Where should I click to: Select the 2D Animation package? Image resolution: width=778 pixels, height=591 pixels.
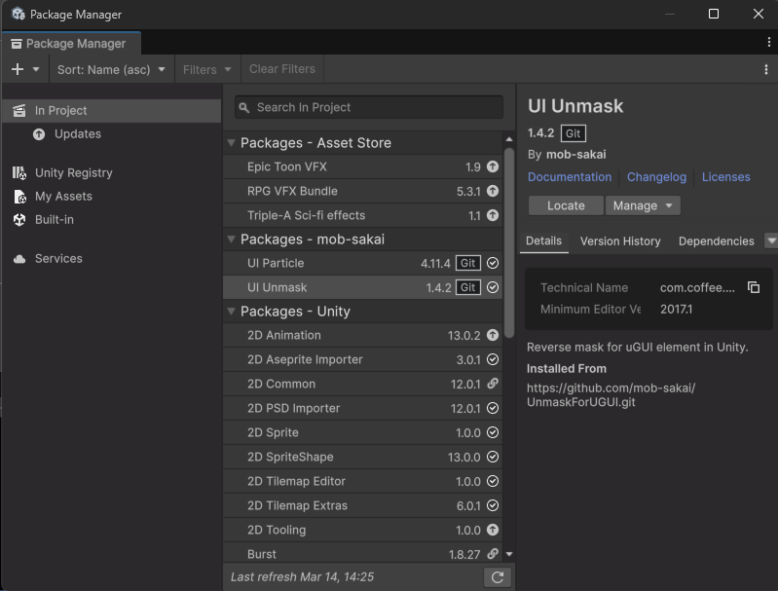click(362, 336)
